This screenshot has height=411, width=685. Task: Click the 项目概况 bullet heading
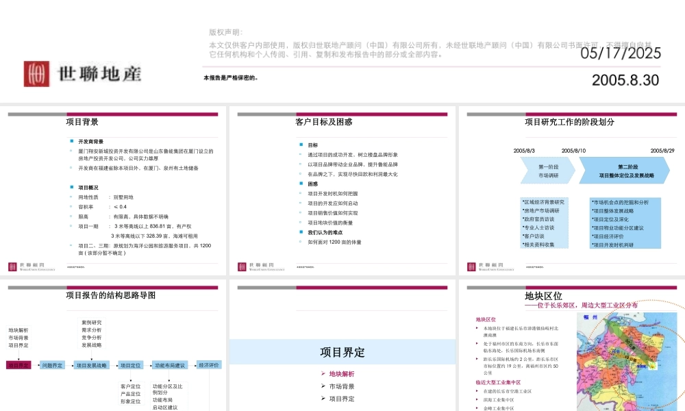[x=88, y=188]
